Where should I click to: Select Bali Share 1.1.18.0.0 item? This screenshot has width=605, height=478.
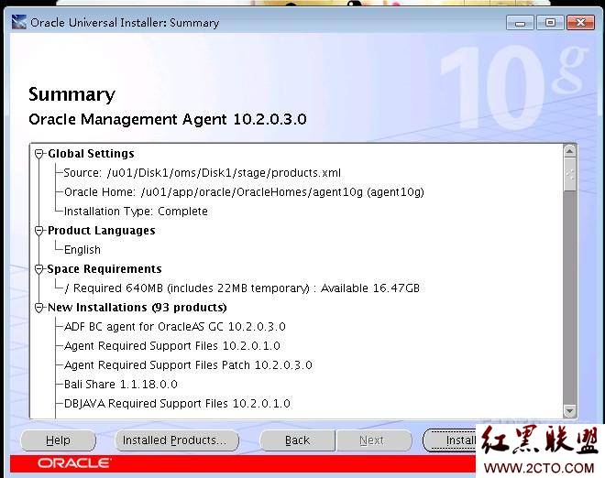pyautogui.click(x=120, y=385)
